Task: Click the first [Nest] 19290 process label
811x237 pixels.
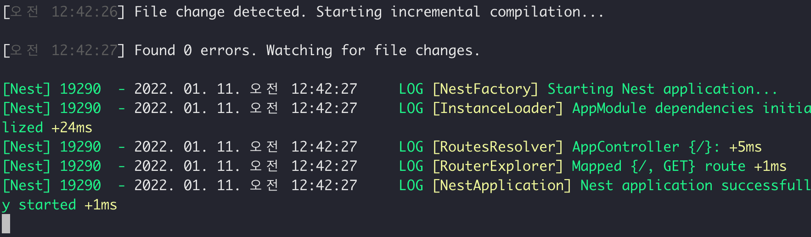Action: (52, 89)
